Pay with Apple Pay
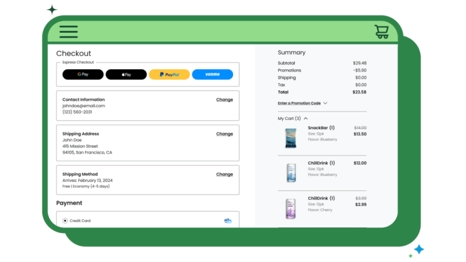466x262 pixels. [126, 75]
